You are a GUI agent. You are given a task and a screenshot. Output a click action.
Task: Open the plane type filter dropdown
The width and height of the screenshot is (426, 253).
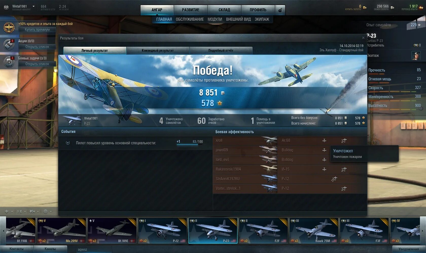coord(8,211)
